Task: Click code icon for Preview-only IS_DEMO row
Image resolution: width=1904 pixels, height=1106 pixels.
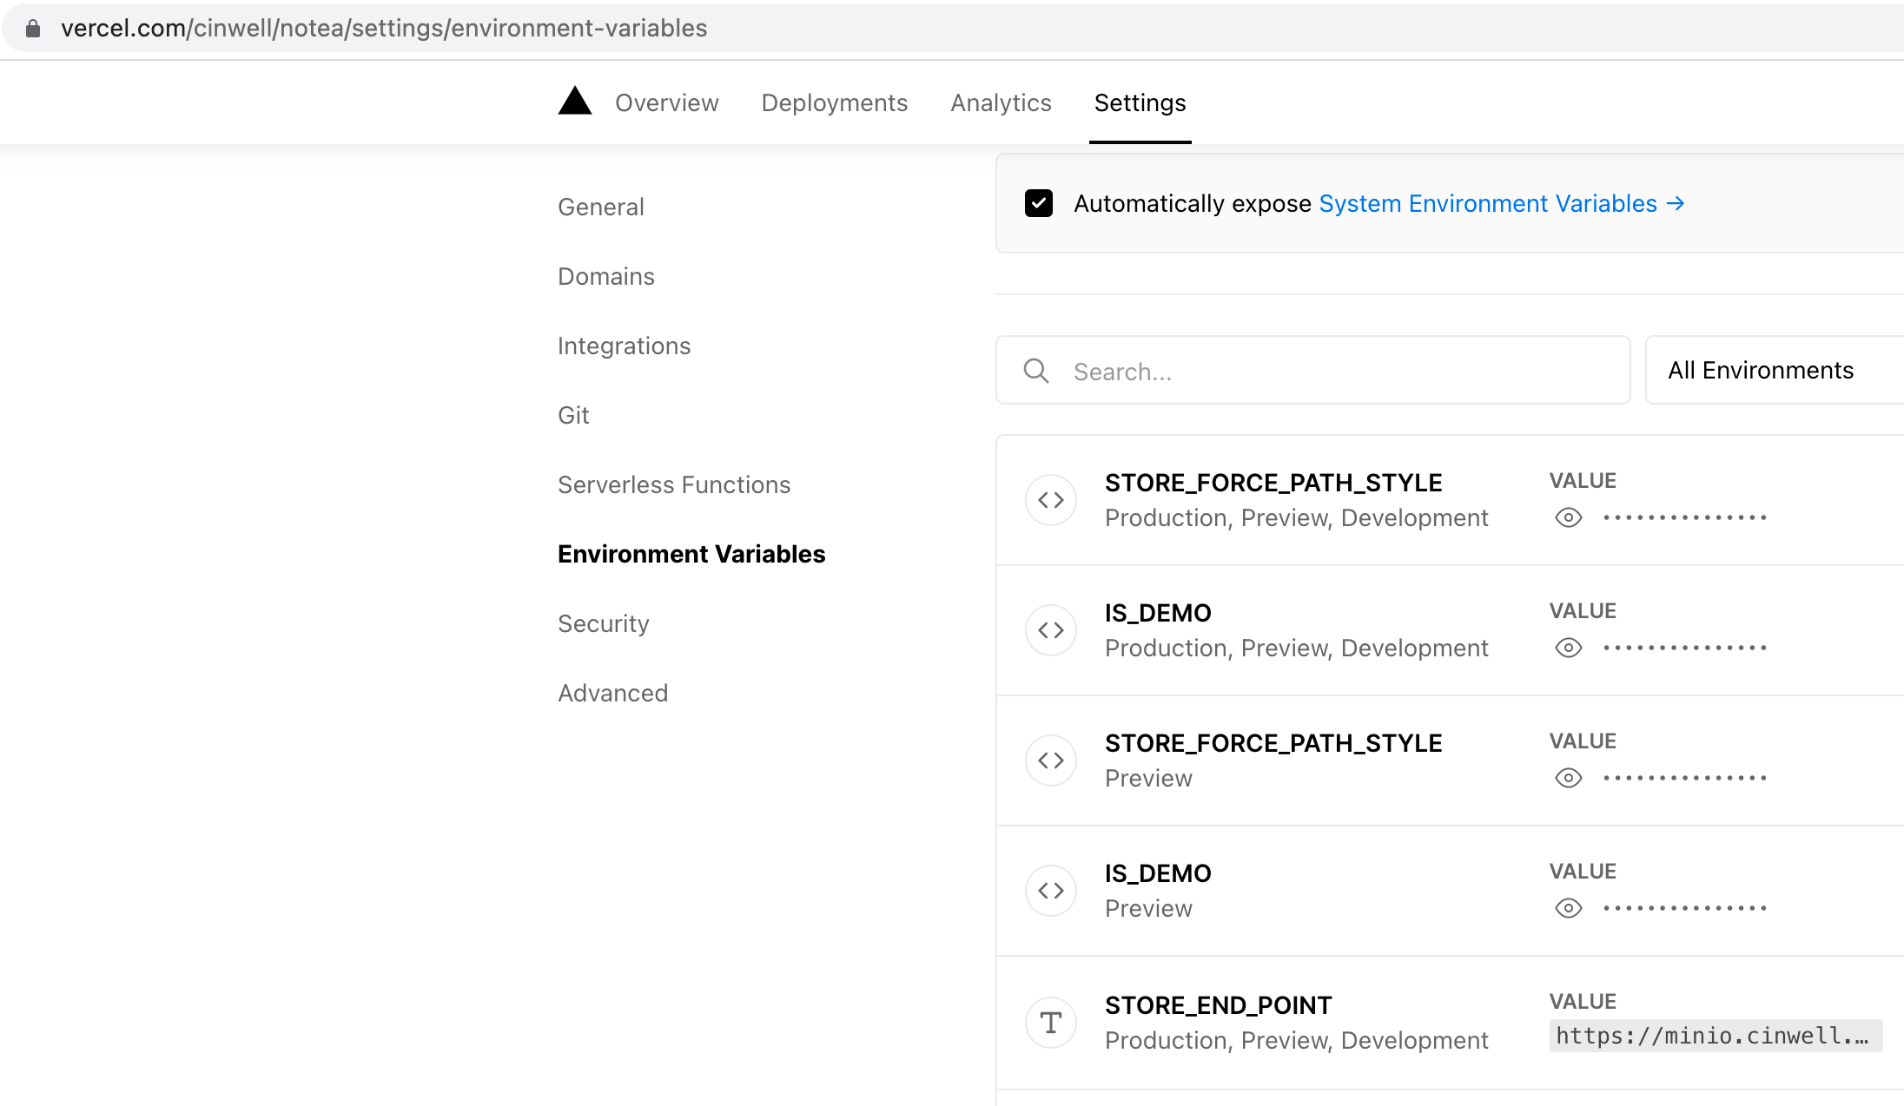Action: [1050, 891]
